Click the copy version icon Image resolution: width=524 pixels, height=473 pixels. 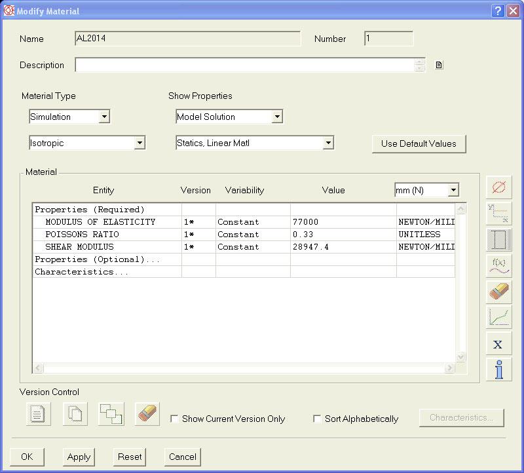pyautogui.click(x=75, y=414)
